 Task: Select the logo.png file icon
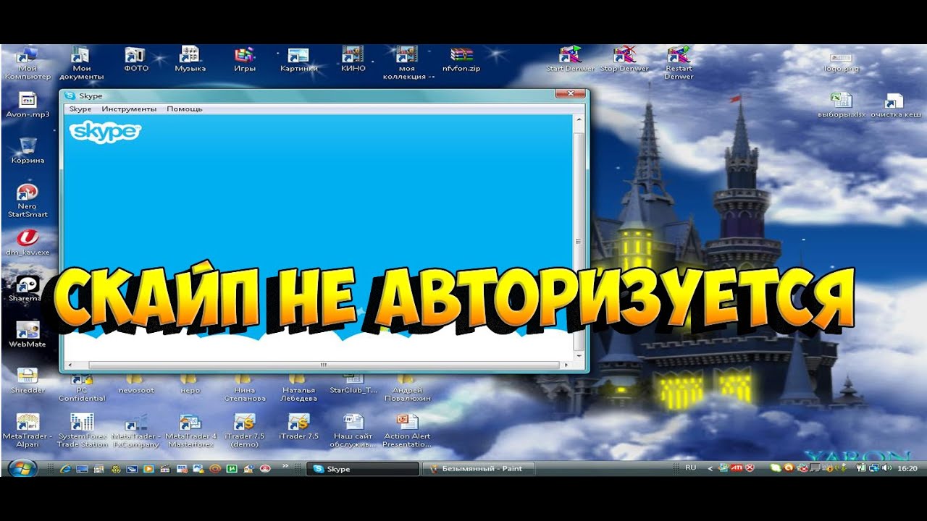click(x=842, y=62)
